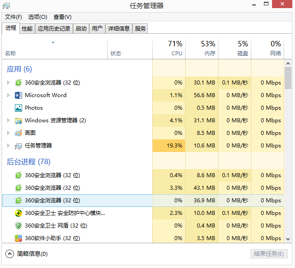
Task: Select the 进程 tab
Action: (11, 28)
